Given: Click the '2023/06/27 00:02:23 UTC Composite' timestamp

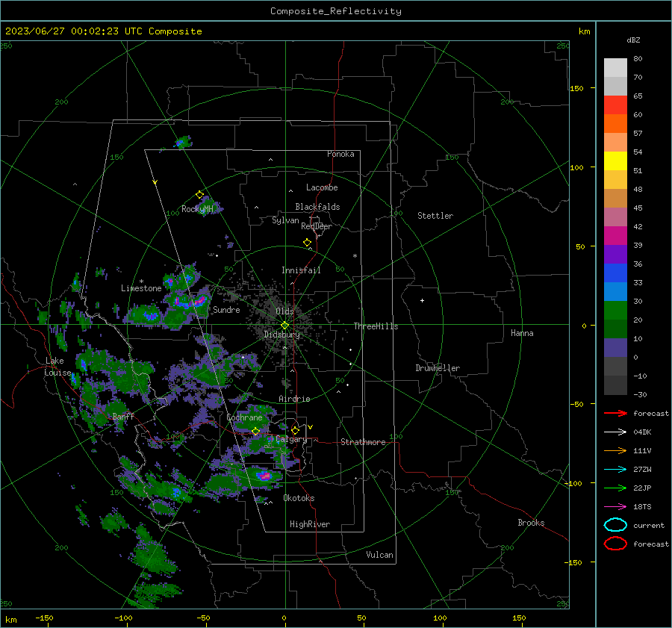Looking at the screenshot, I should pyautogui.click(x=103, y=31).
